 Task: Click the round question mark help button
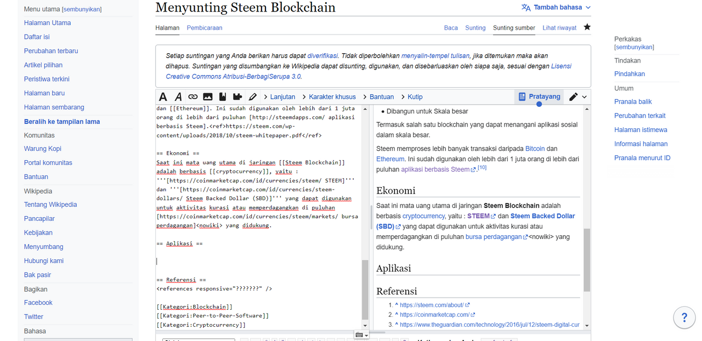coord(684,317)
